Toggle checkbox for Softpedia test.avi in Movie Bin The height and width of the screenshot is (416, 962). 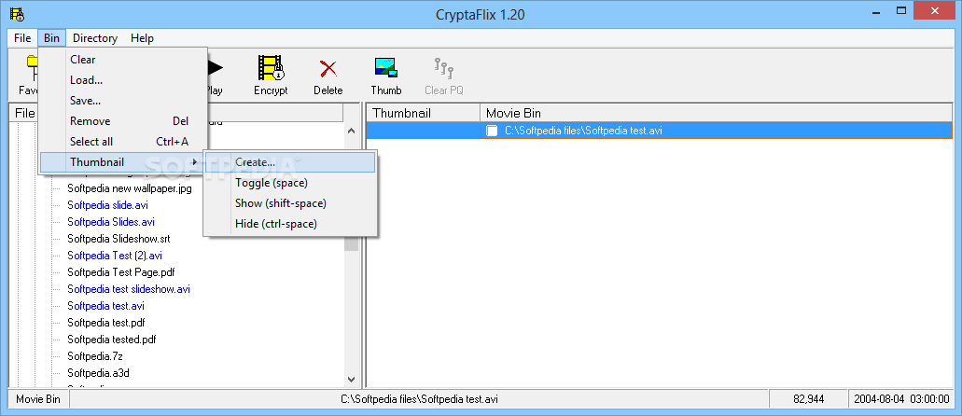coord(492,131)
